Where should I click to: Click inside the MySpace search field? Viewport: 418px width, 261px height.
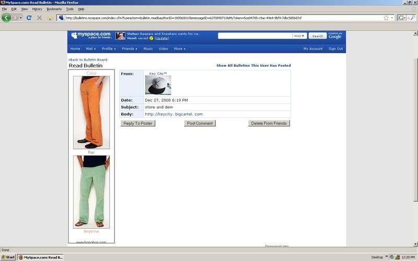255,36
